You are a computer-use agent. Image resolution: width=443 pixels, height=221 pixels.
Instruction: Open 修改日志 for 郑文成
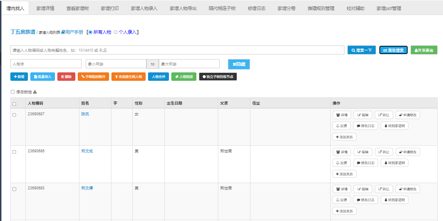[x=366, y=163]
